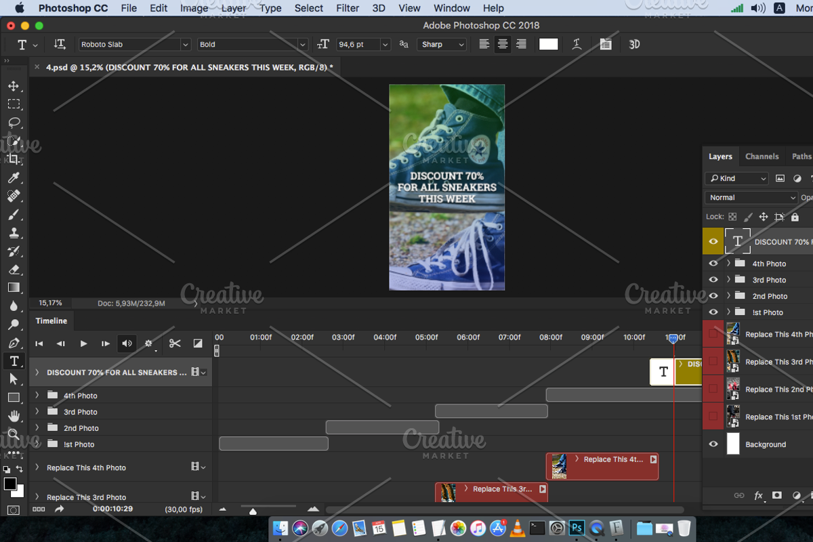Select the Horizontal Type tool
Viewport: 813px width, 542px height.
(14, 361)
